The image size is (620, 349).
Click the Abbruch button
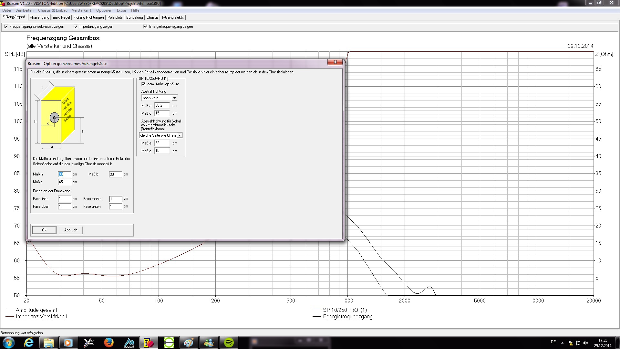(71, 230)
